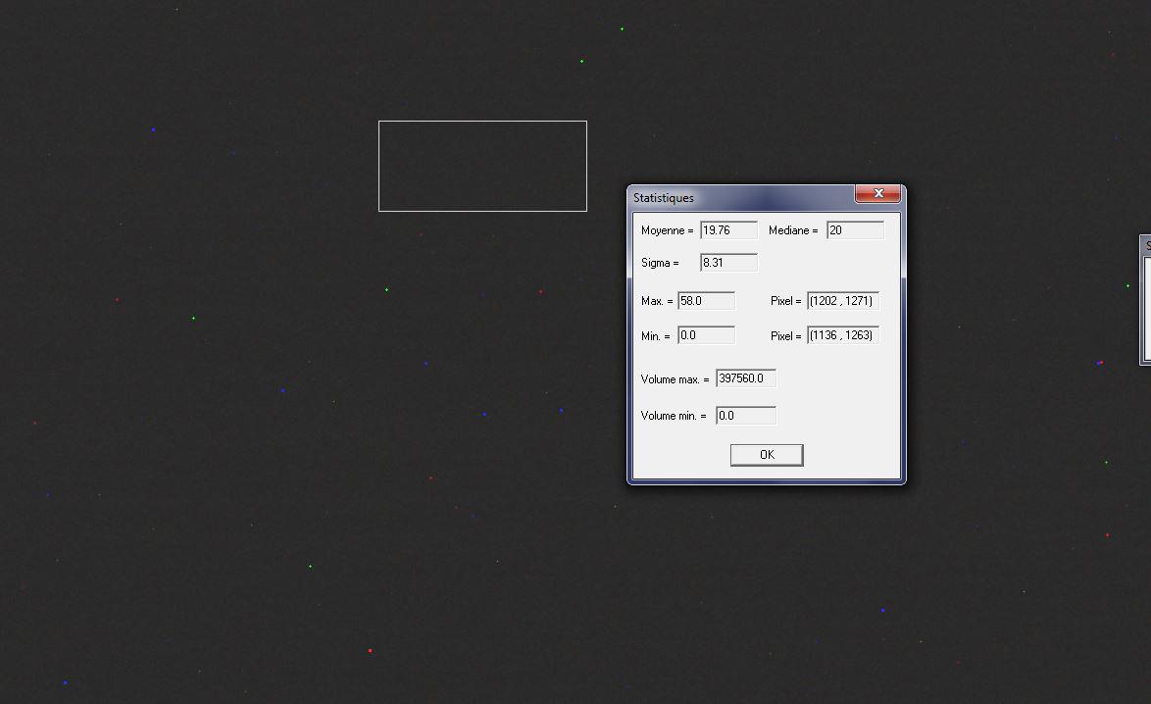This screenshot has height=704, width=1151.
Task: Click inside the white selection rectangle
Action: tap(482, 166)
